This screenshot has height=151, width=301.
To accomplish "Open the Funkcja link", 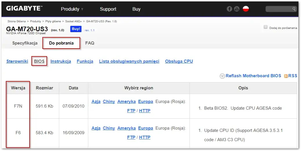I will coord(85,61).
